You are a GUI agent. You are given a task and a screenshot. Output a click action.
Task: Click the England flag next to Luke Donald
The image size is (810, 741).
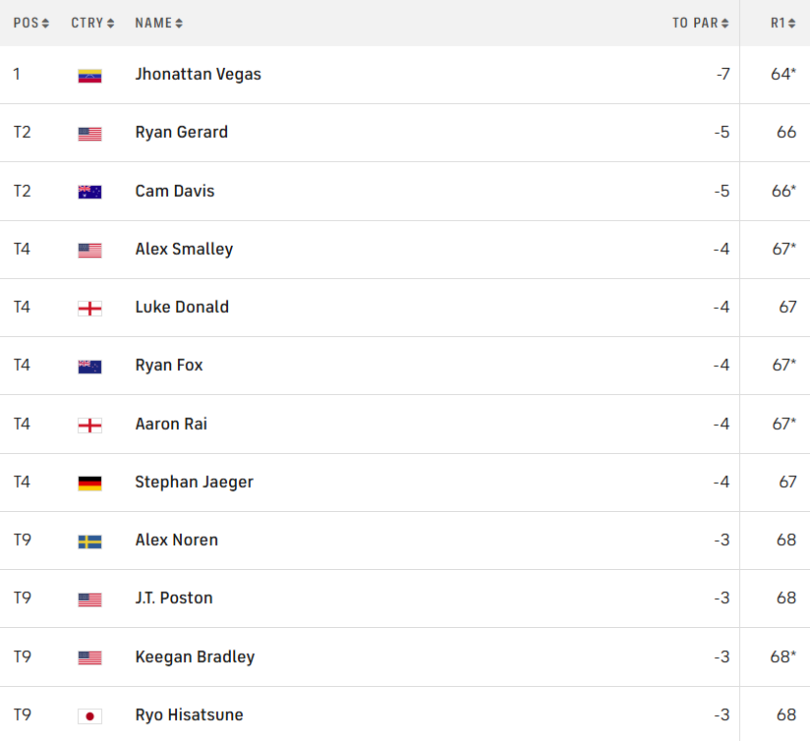coord(89,308)
